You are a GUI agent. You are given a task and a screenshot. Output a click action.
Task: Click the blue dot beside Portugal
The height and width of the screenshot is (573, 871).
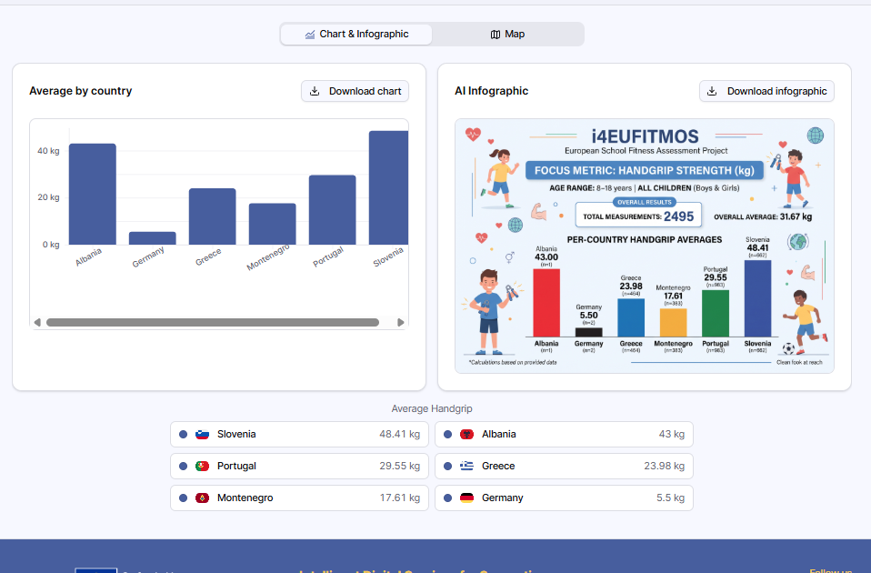[x=184, y=467]
